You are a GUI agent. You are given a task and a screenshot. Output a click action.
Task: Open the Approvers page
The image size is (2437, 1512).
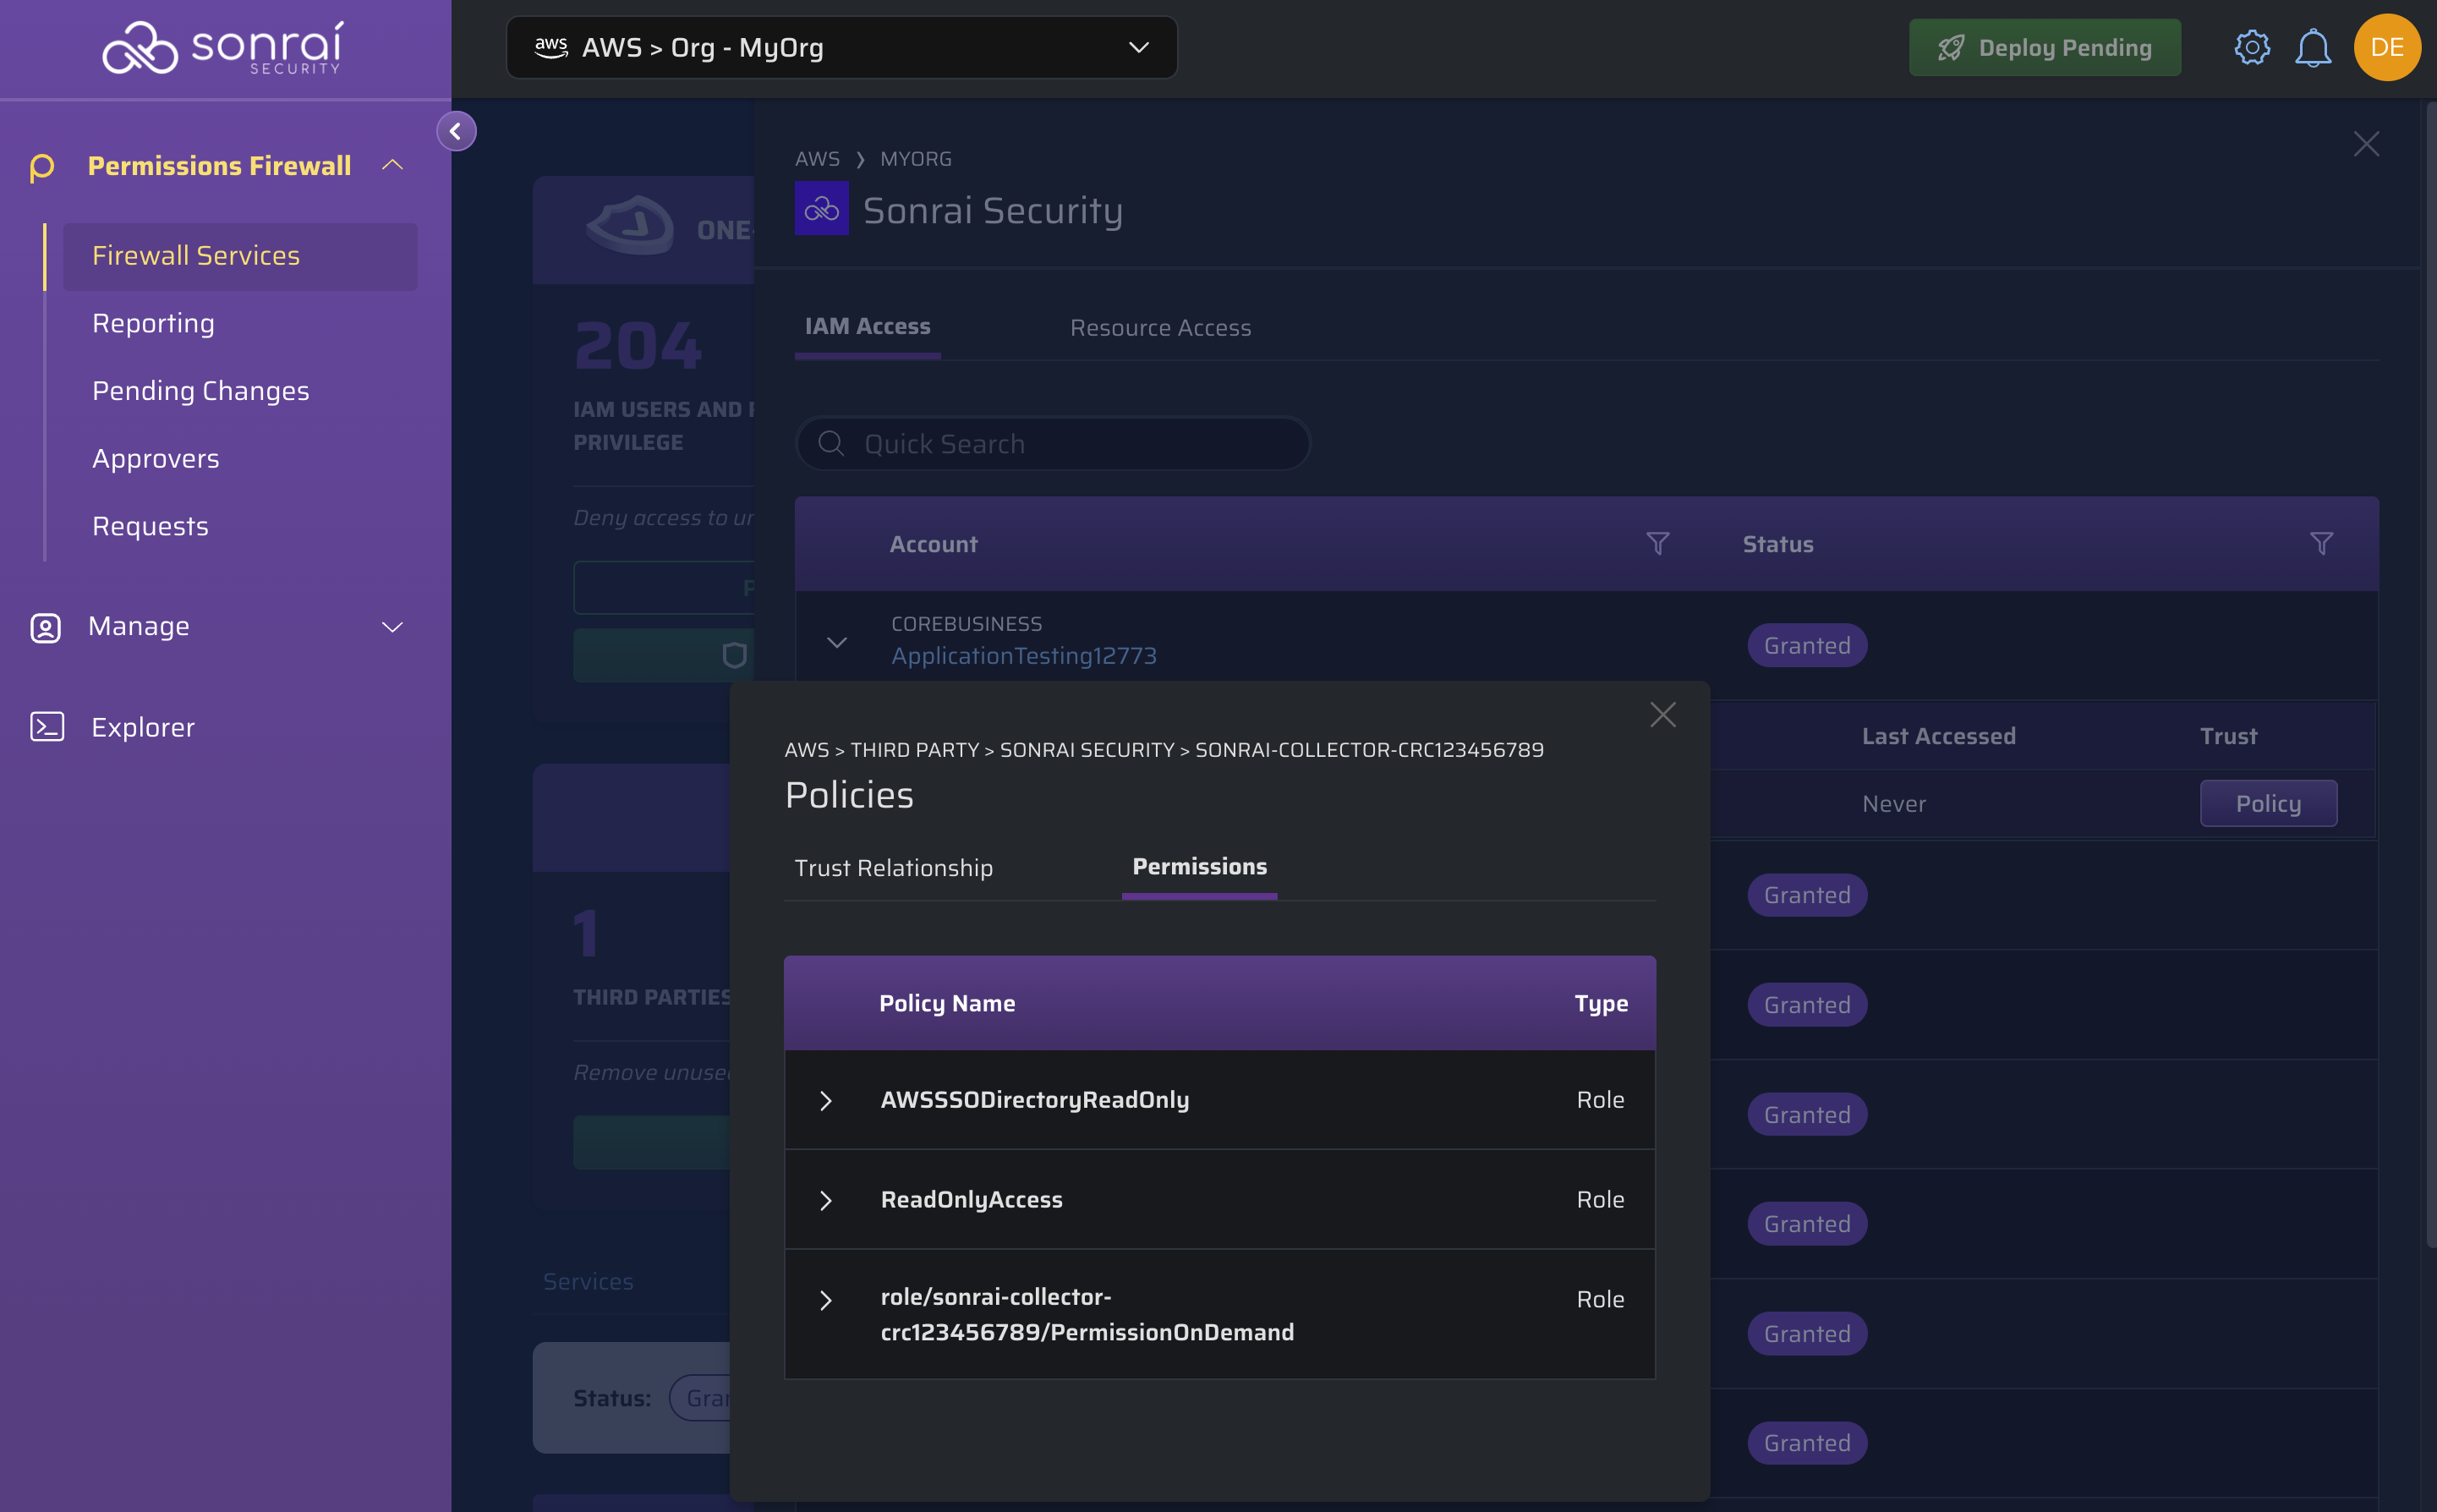155,458
